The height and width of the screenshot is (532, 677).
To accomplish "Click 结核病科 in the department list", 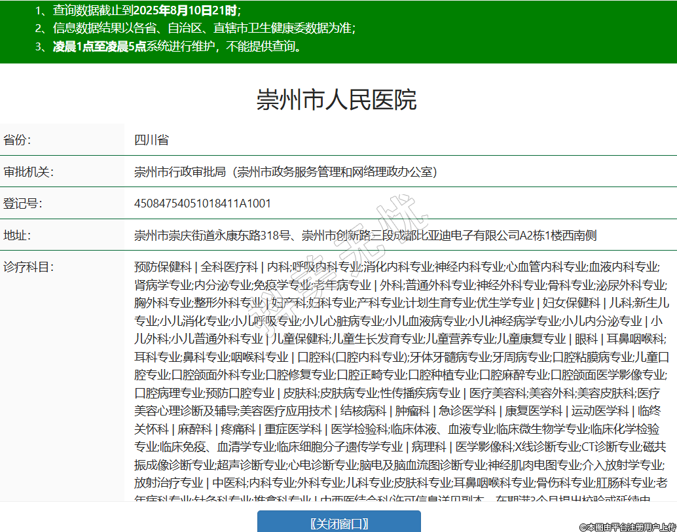I will tap(363, 411).
